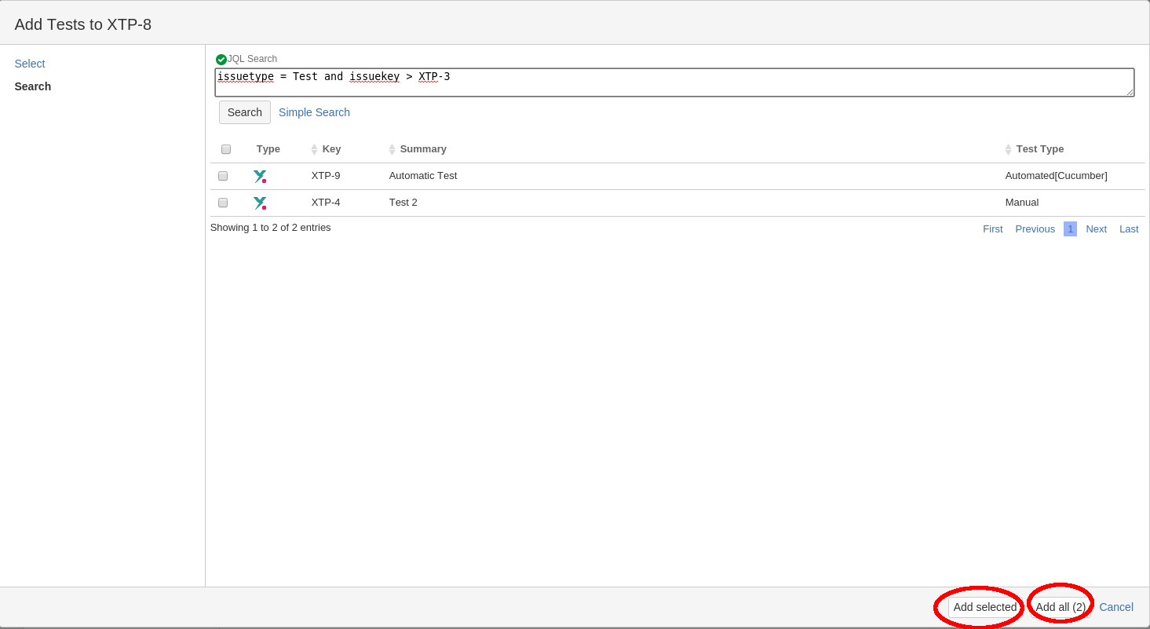Click the JQL Search label text
This screenshot has width=1150, height=629.
coord(252,59)
